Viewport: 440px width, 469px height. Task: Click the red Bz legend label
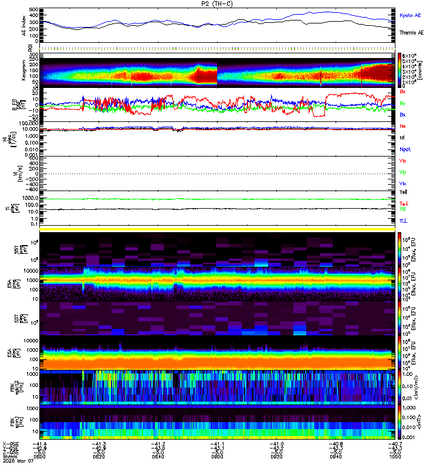[x=402, y=91]
